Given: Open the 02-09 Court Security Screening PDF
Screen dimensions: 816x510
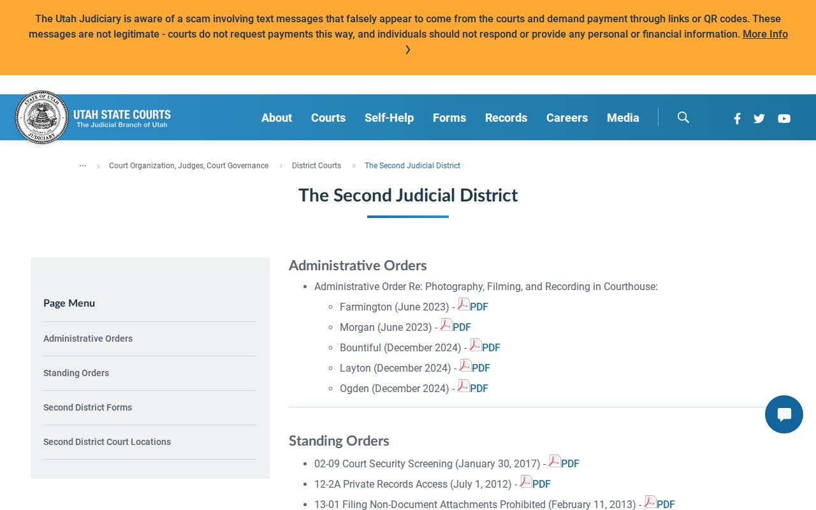Looking at the screenshot, I should coord(564,463).
